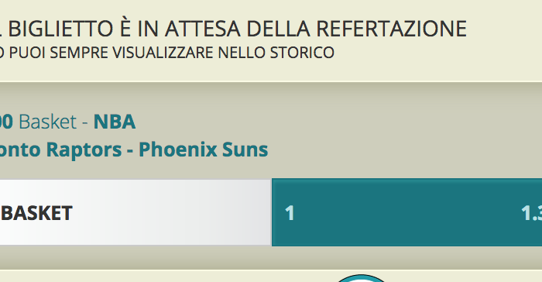The width and height of the screenshot is (542, 282).
Task: Click the bold time digits before Basket
Action: coord(6,122)
